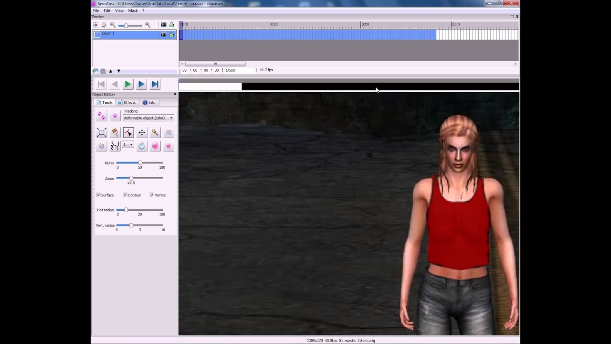The width and height of the screenshot is (611, 344).
Task: Click the center-timeline icon with red cross
Action: point(96,25)
